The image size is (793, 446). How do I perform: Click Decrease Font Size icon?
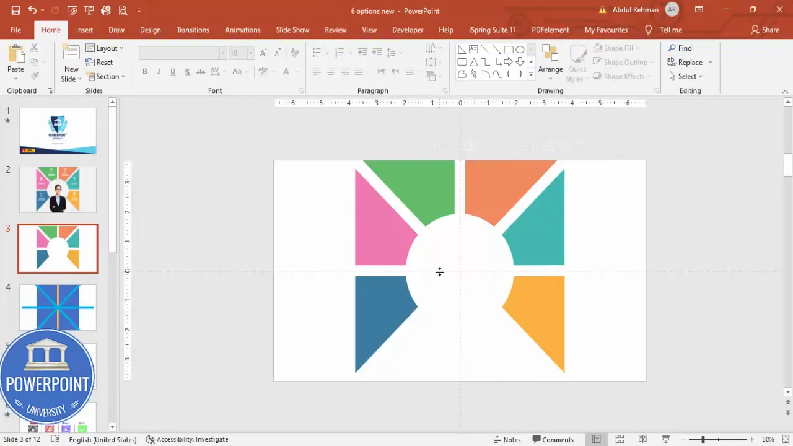277,53
